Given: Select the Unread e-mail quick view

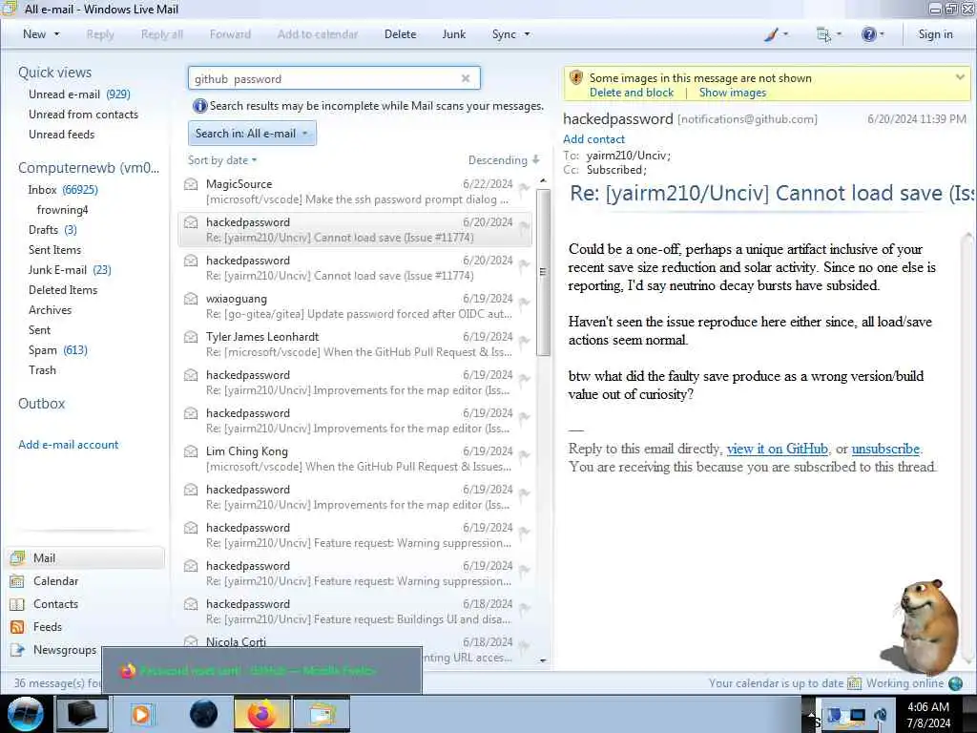Looking at the screenshot, I should [79, 94].
